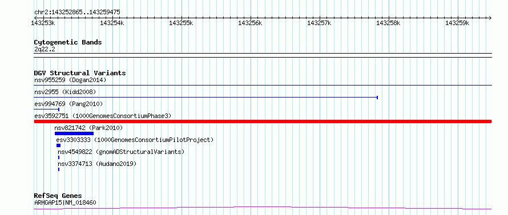Open the esv994769 (Pang2010) variant label

click(68, 104)
